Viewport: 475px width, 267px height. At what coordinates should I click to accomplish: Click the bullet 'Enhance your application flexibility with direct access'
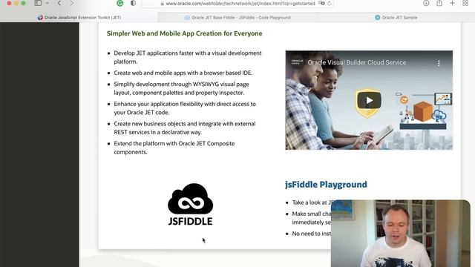185,108
